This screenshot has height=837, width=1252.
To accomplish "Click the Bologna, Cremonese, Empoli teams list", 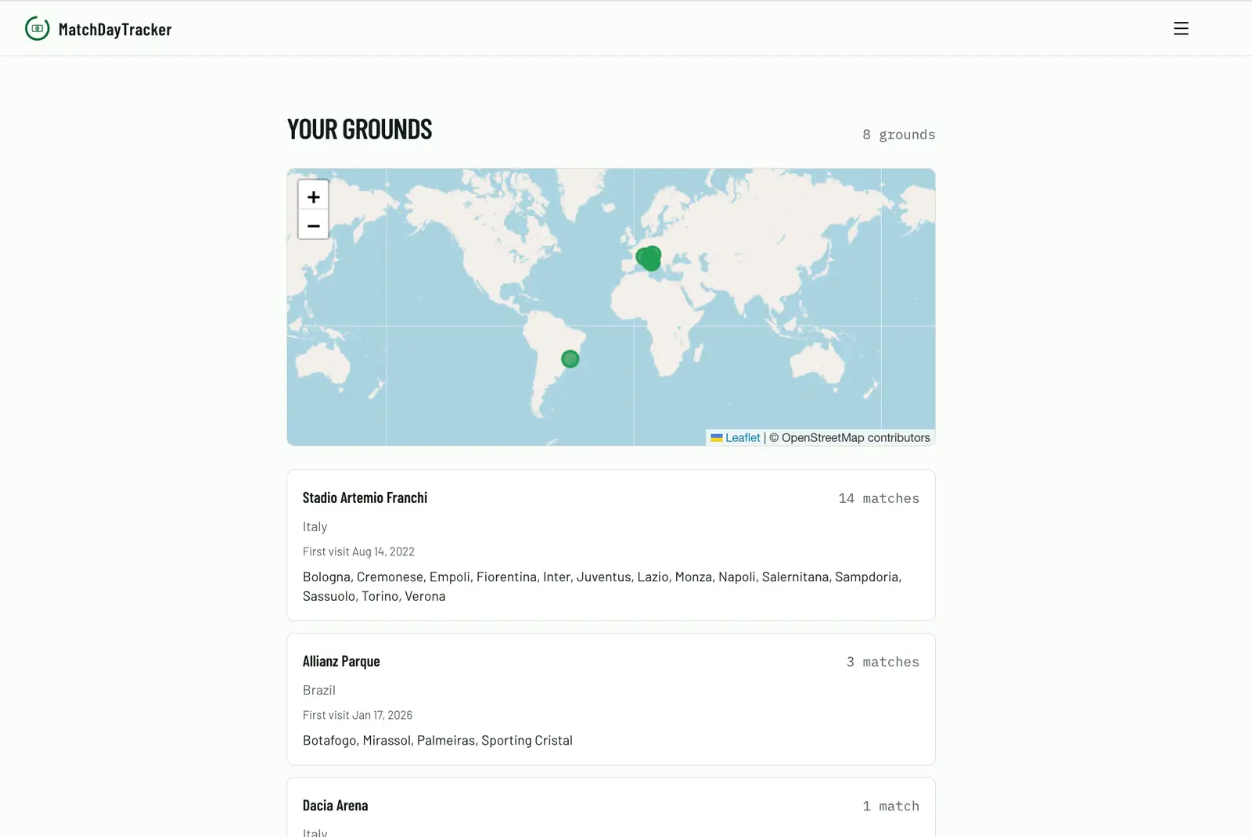I will tap(603, 586).
